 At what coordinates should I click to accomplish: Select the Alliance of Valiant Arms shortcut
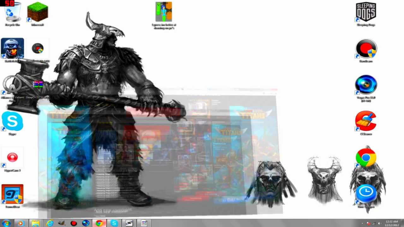[12, 88]
